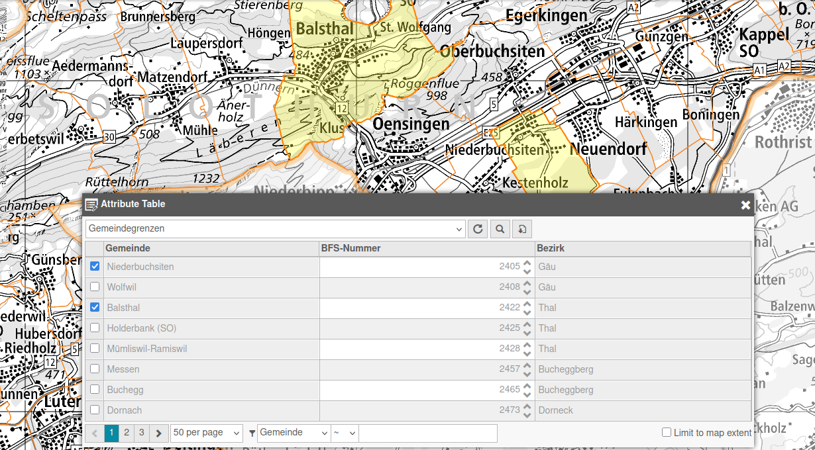This screenshot has height=450, width=815.
Task: Click the Attribute Table title icon
Action: 91,204
